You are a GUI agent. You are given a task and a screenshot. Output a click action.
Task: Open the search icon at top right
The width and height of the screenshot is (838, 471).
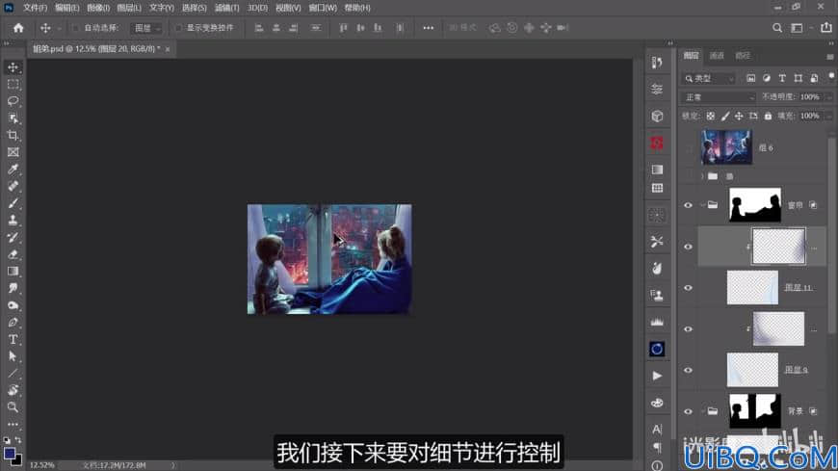click(777, 28)
